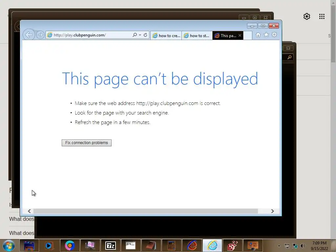Maximize the front Internet Explorer window
Image resolution: width=336 pixels, height=252 pixels.
[263, 26]
